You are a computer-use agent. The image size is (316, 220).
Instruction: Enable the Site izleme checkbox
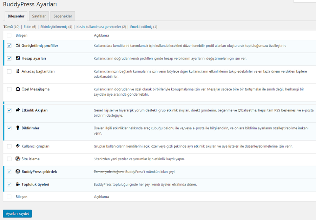point(9,159)
